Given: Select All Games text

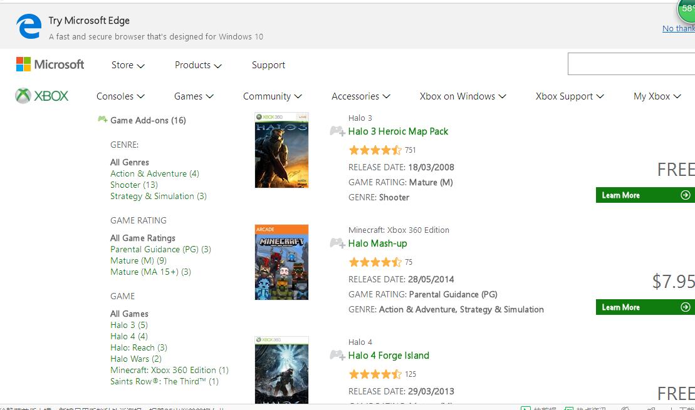Looking at the screenshot, I should [x=129, y=314].
